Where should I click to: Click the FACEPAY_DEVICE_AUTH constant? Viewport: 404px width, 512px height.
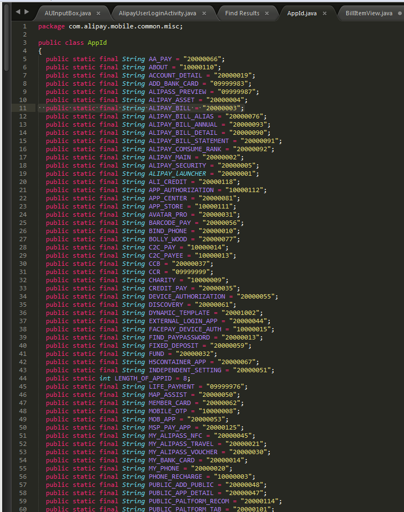tap(185, 329)
